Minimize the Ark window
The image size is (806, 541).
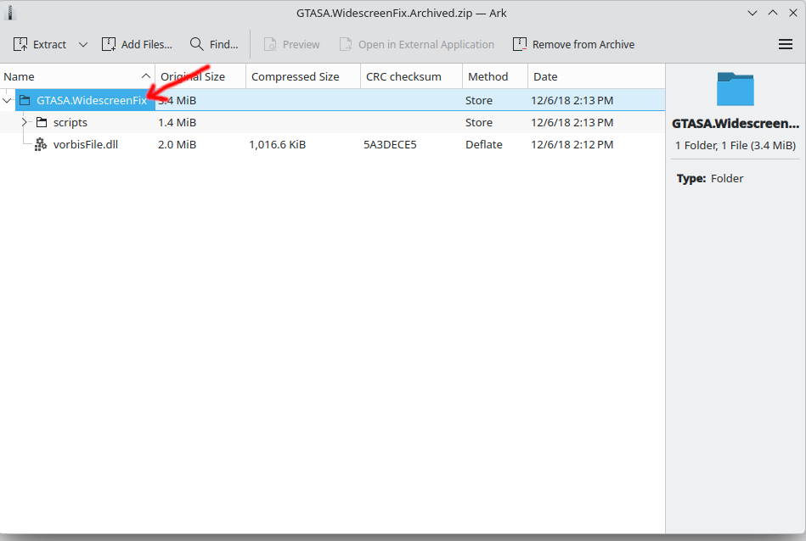point(752,14)
